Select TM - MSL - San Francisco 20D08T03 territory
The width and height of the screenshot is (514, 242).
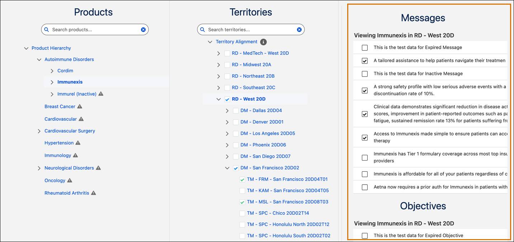click(288, 202)
